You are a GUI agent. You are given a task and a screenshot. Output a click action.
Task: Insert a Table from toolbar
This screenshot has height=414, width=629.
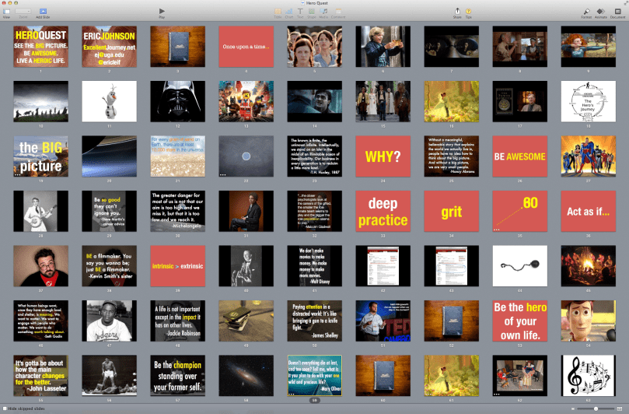[x=278, y=12]
